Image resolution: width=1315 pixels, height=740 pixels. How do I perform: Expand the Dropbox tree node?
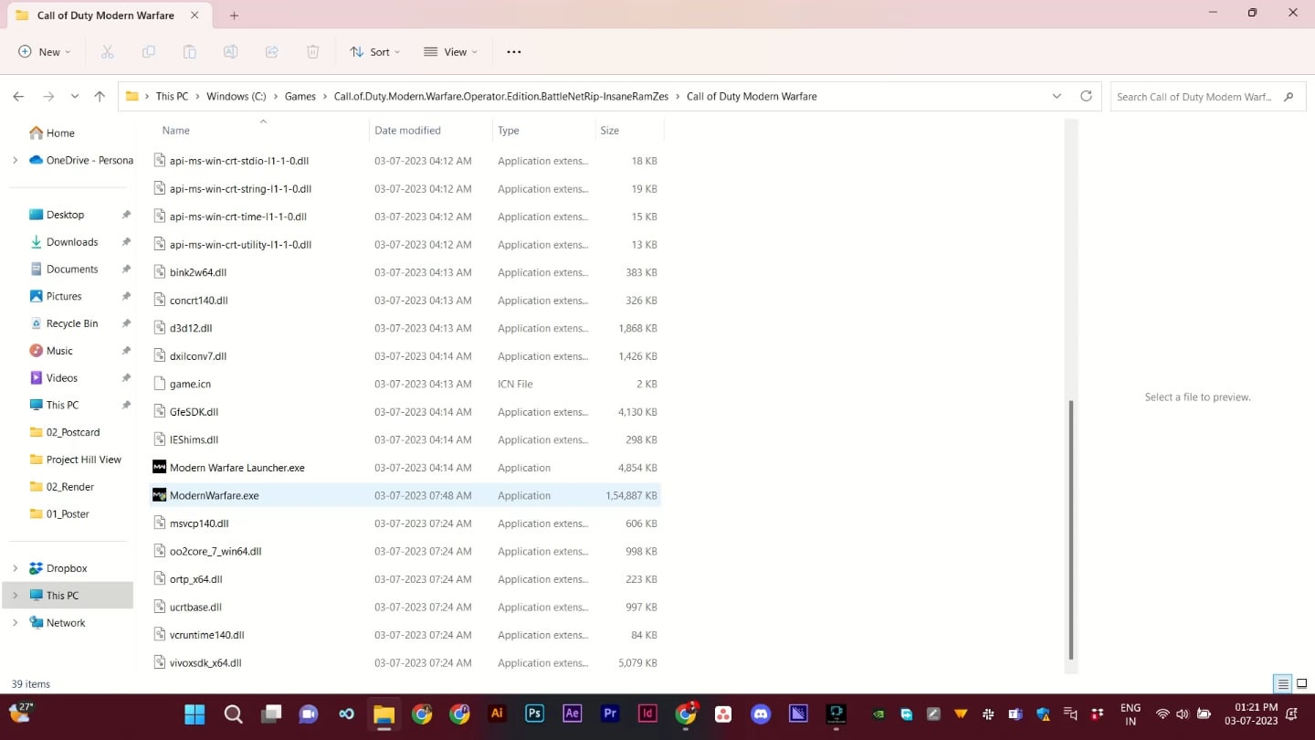[x=15, y=568]
